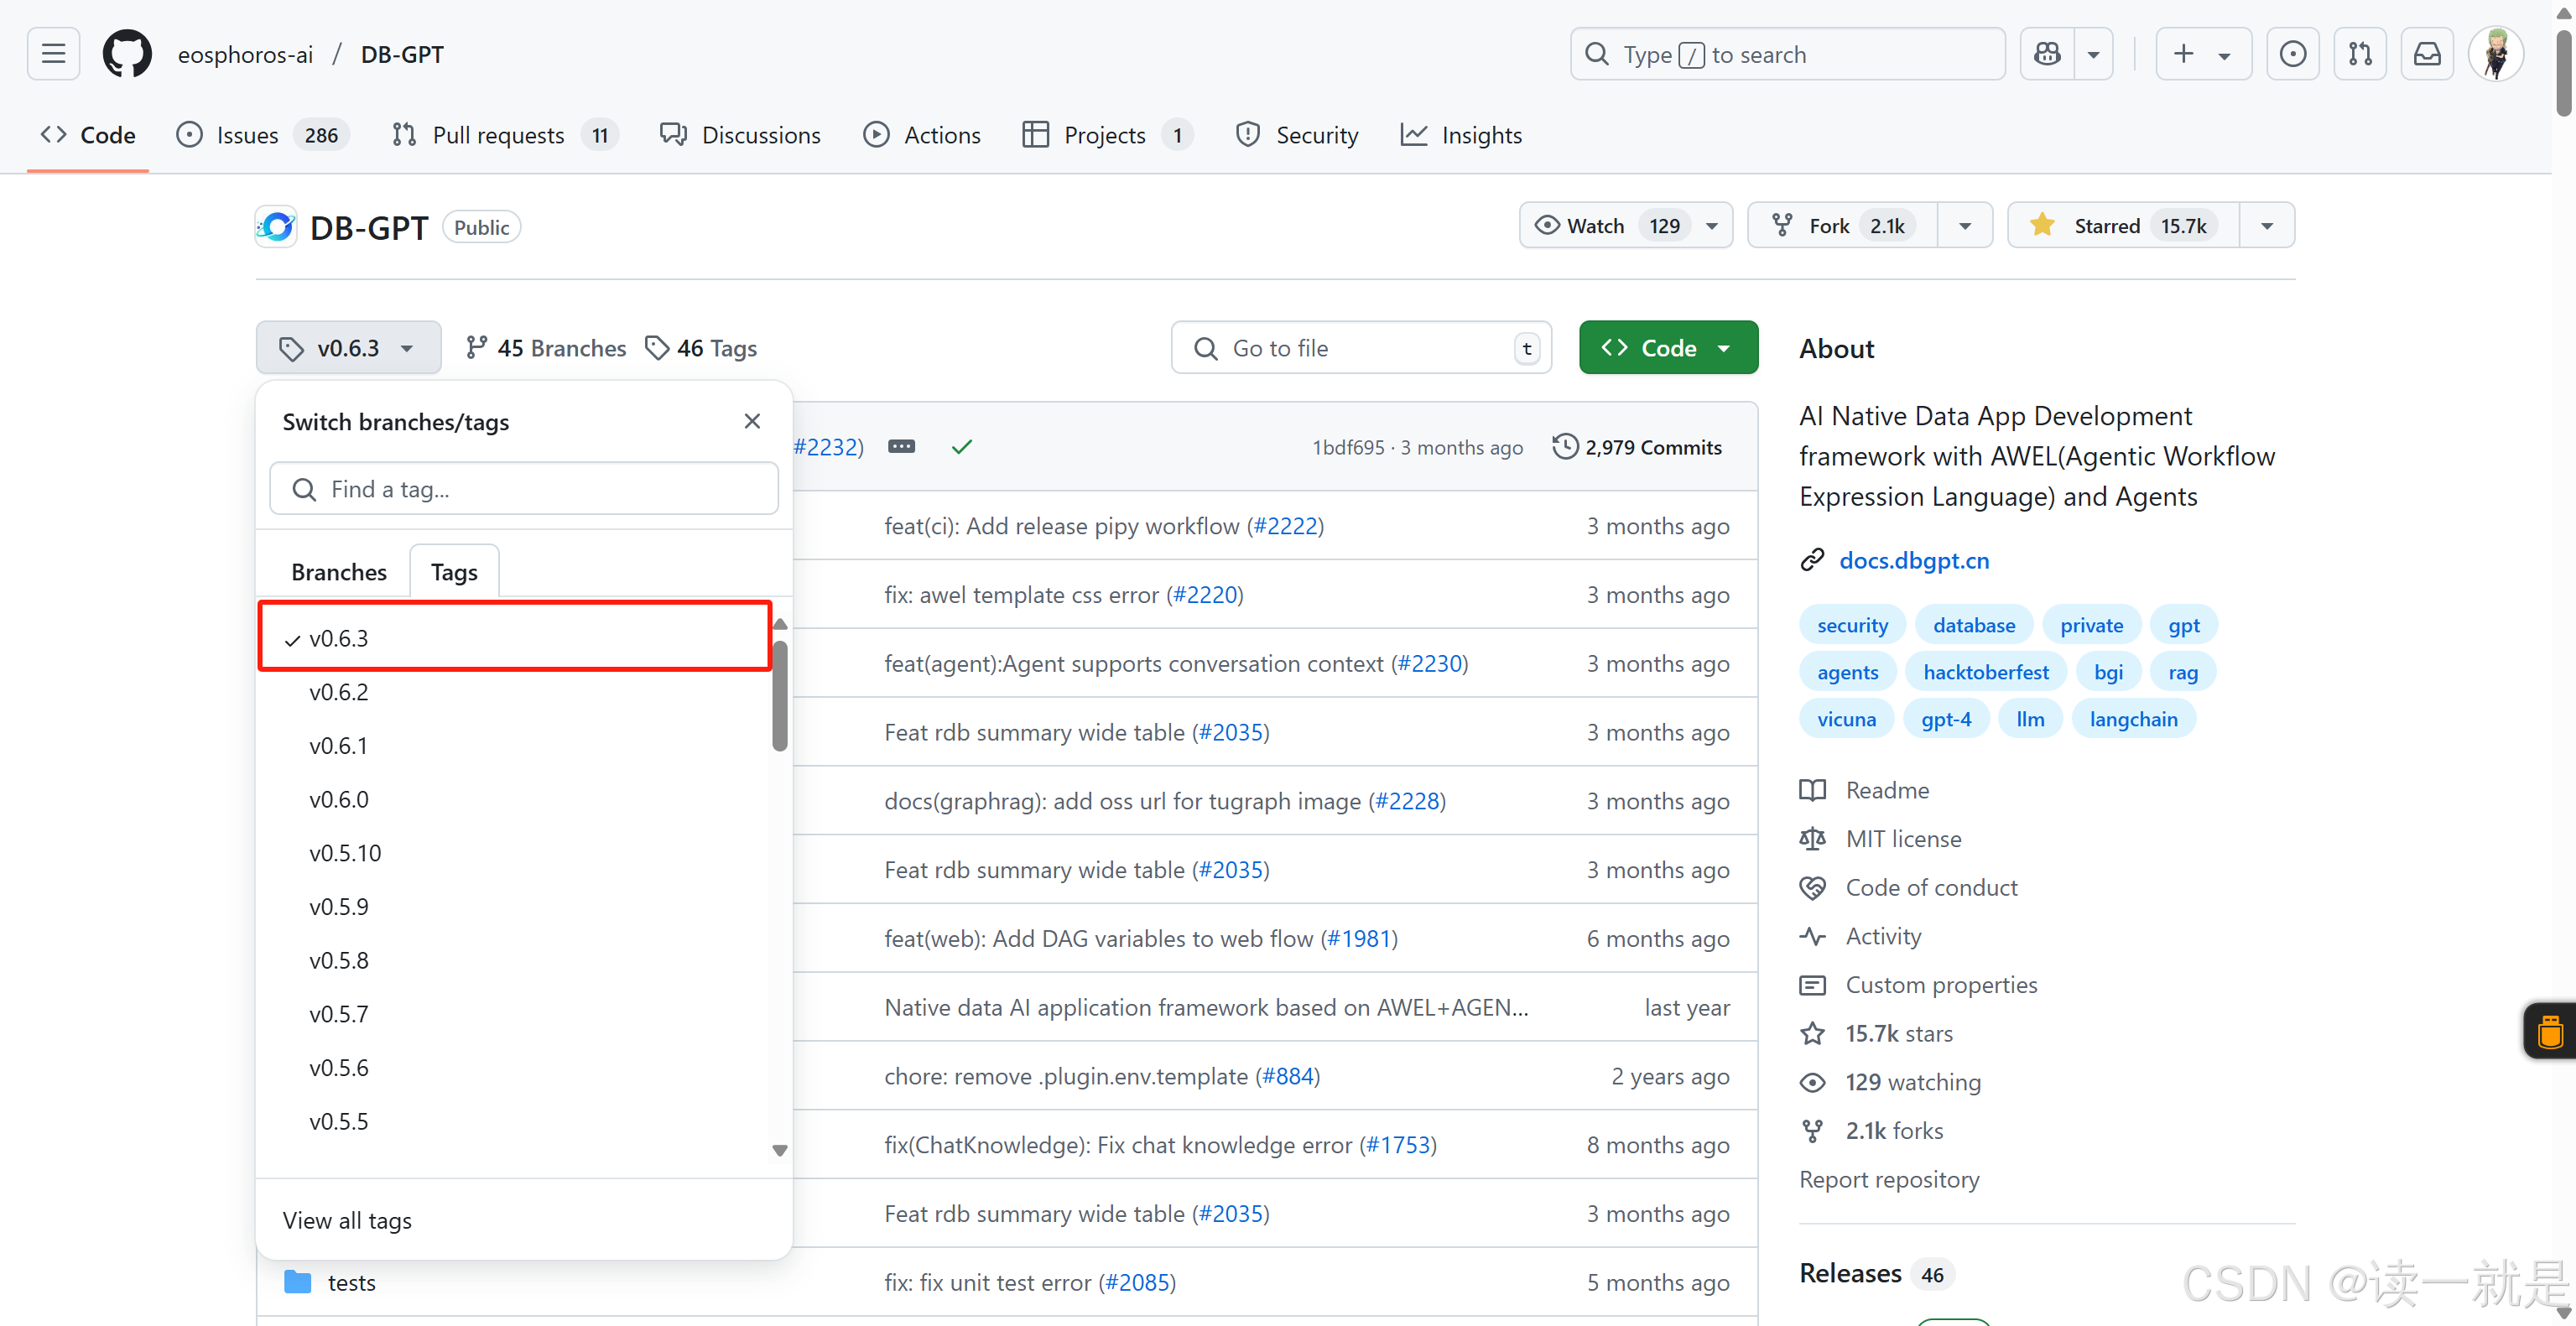Click the GitHub logo home icon
Screen dimensions: 2576x1326
(127, 54)
